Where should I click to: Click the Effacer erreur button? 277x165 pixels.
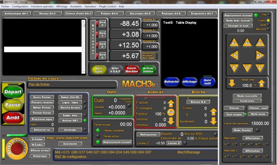[x=40, y=151]
